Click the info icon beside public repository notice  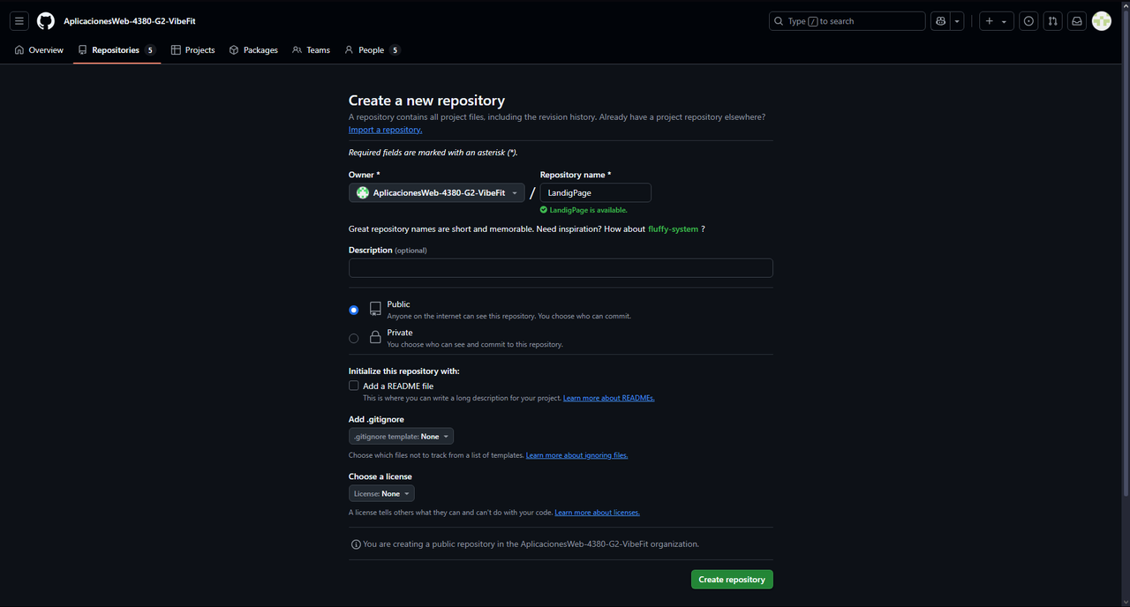click(x=356, y=544)
